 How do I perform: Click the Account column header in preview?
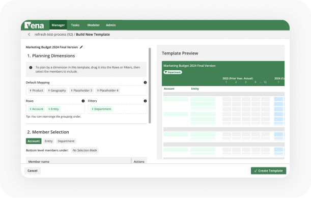[x=169, y=89]
